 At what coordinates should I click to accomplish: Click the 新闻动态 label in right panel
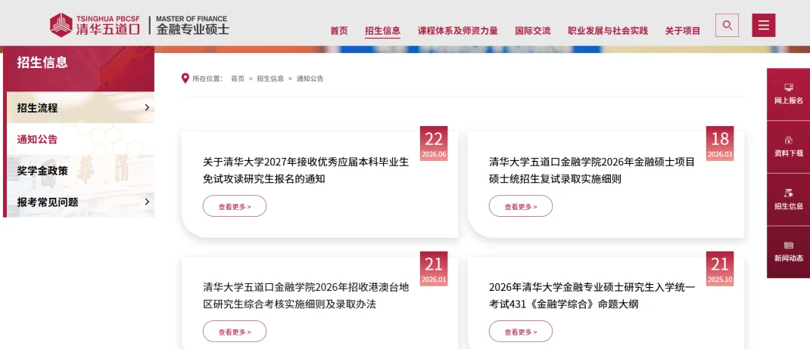pos(788,258)
